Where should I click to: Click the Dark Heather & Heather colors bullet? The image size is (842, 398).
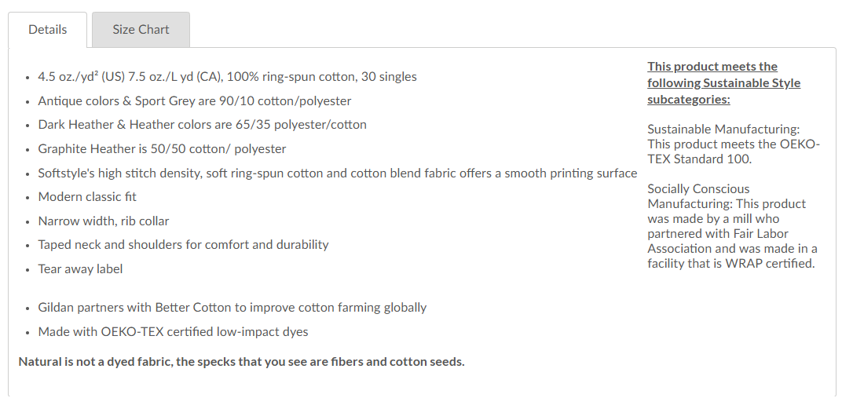pyautogui.click(x=202, y=125)
